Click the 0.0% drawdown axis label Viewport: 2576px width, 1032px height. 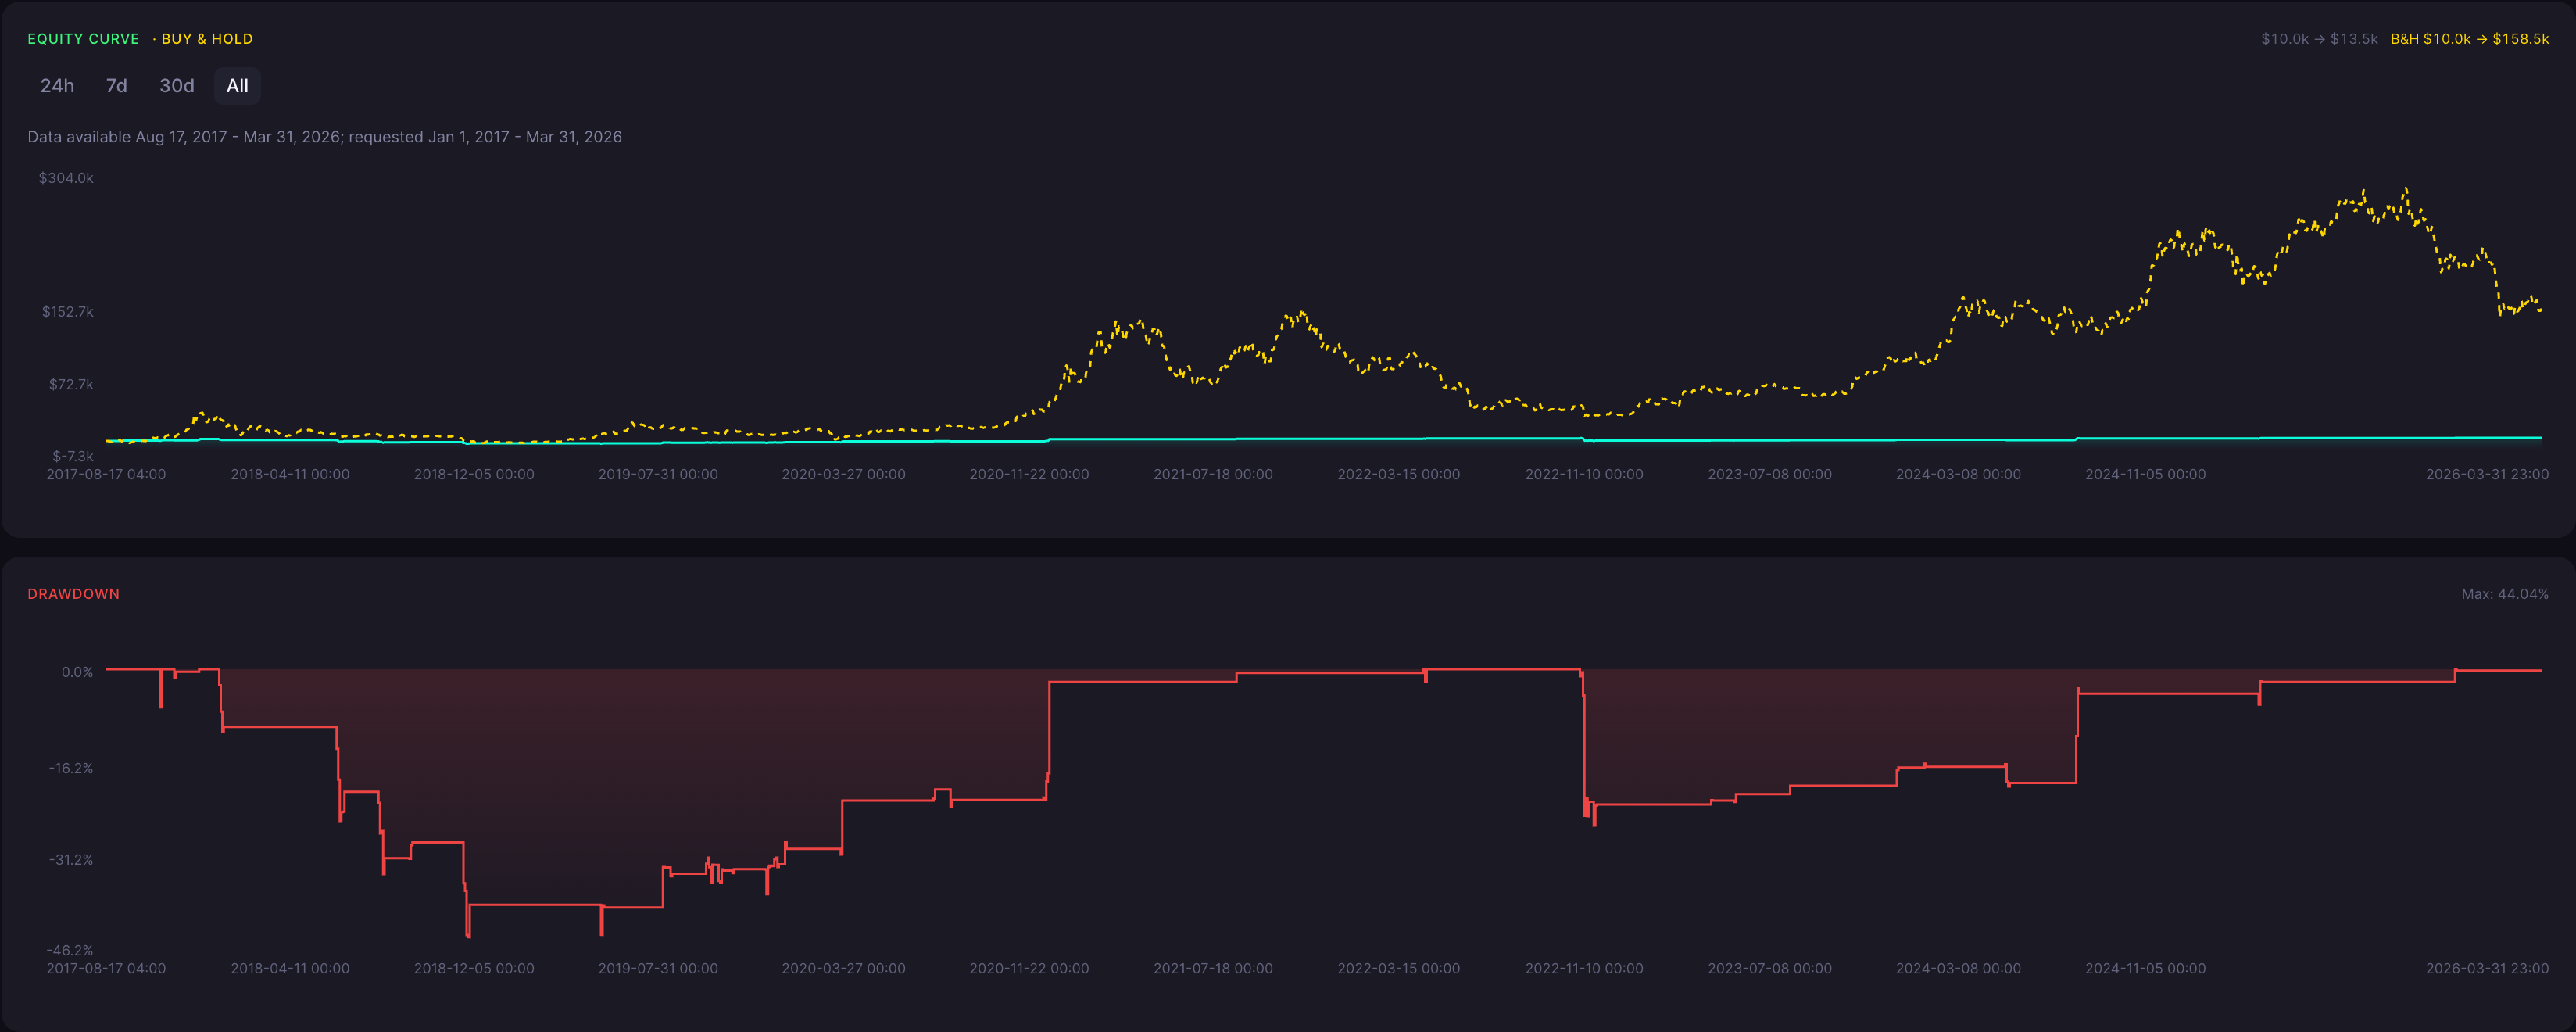77,672
